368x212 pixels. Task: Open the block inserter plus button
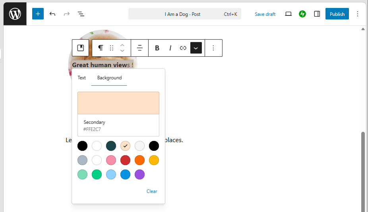pos(38,14)
